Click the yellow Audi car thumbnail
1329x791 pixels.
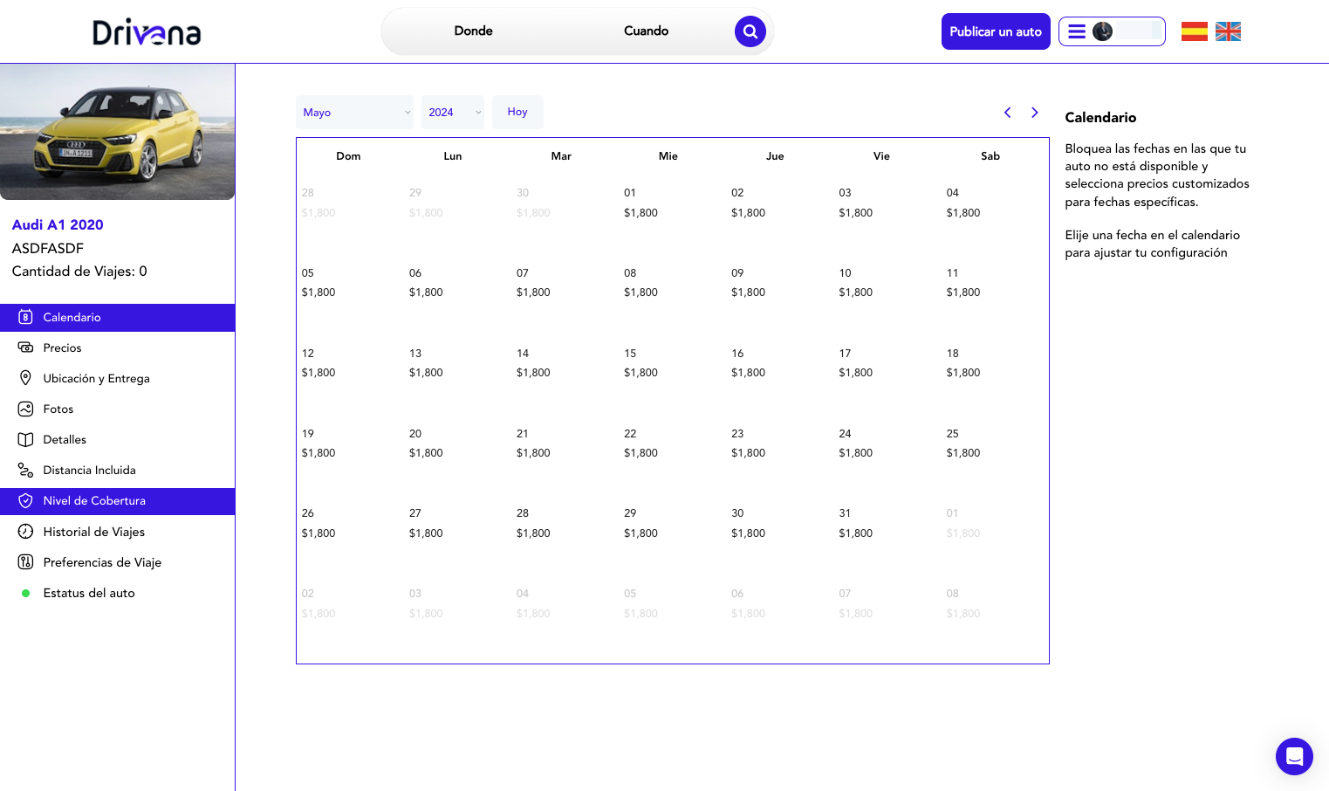point(118,132)
